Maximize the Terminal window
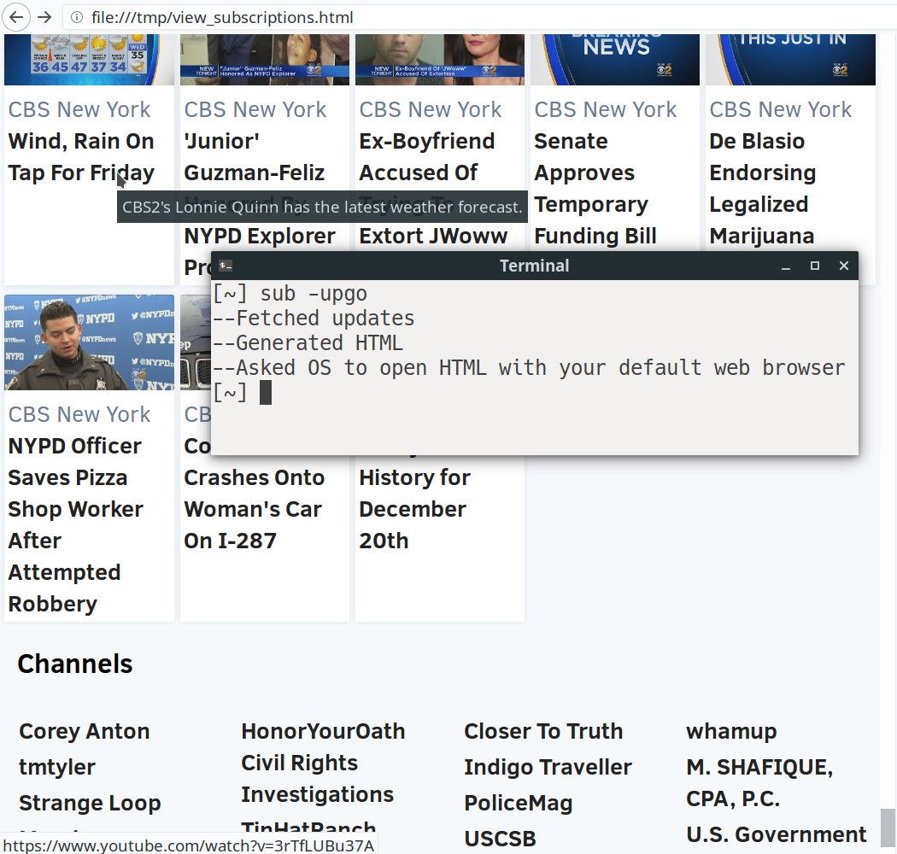897x854 pixels. 815,266
